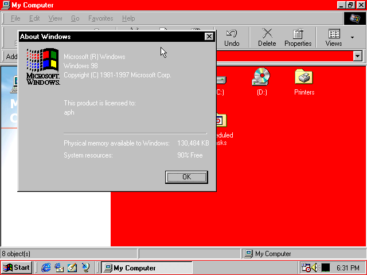
Task: Click the '130,484 KB' memory value
Action: [193, 143]
